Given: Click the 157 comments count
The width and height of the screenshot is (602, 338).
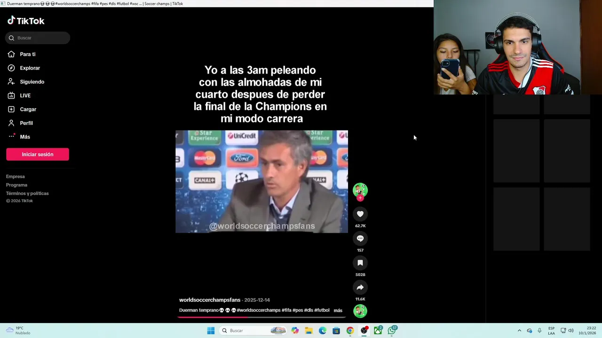Looking at the screenshot, I should 360,250.
